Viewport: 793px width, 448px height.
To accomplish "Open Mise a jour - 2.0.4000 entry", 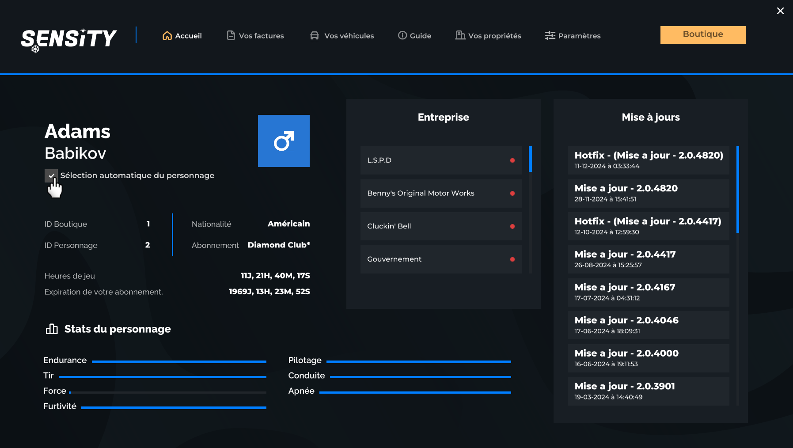I will (x=649, y=358).
